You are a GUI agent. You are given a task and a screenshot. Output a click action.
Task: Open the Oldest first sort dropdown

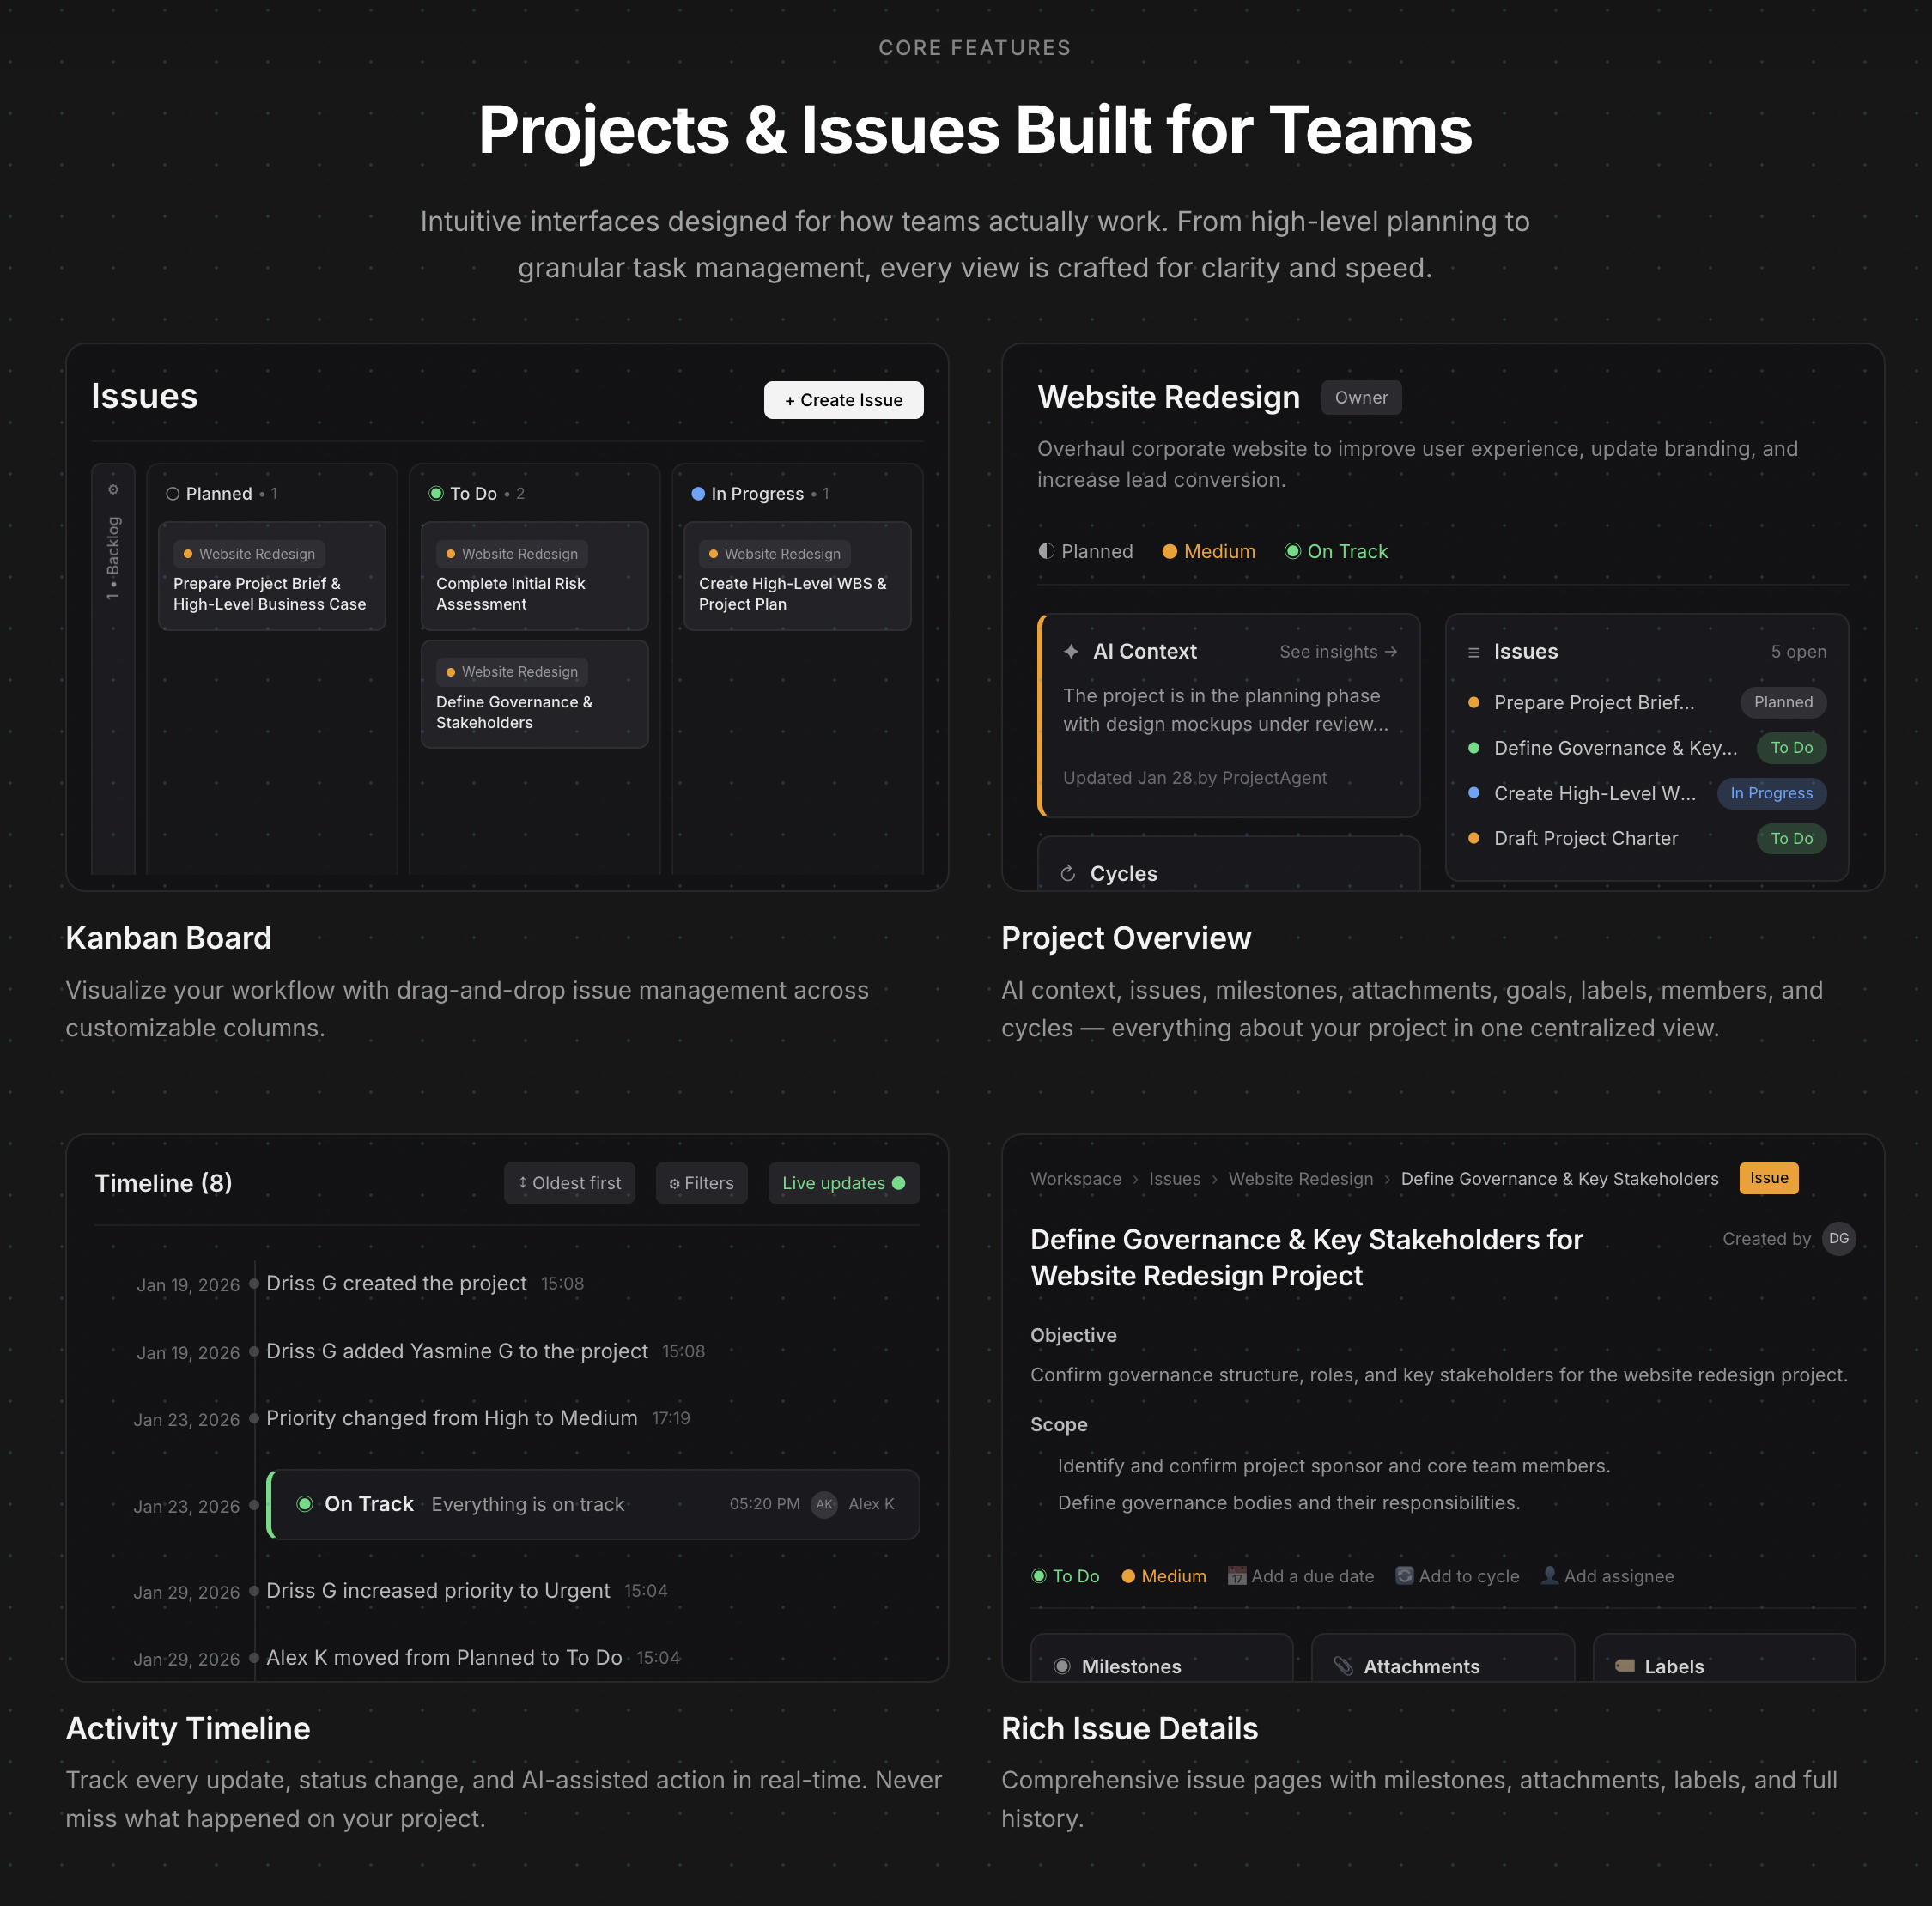pos(569,1183)
